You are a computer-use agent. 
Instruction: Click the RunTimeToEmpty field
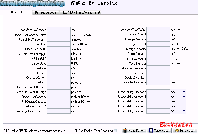click(x=59, y=106)
